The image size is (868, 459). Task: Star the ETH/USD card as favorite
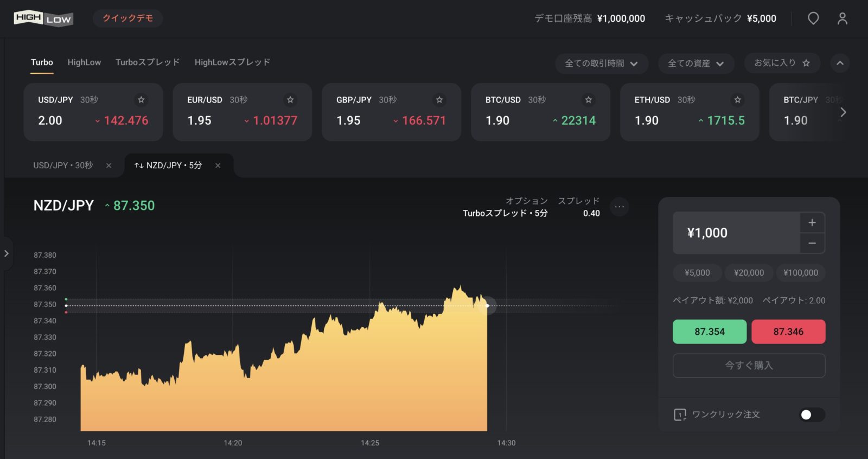coord(737,100)
